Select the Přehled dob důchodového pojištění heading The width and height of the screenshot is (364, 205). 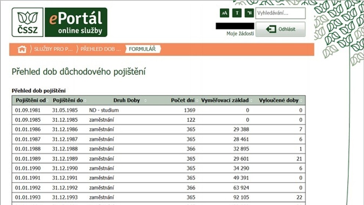coord(79,72)
